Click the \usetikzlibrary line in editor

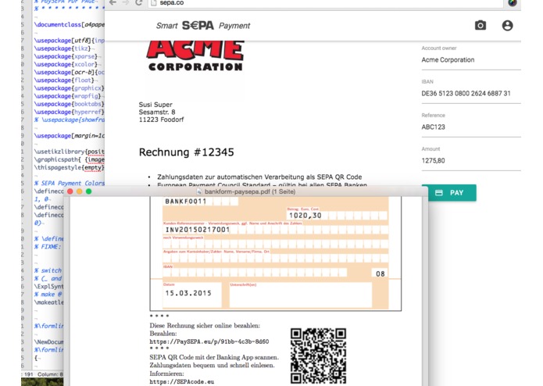point(70,152)
